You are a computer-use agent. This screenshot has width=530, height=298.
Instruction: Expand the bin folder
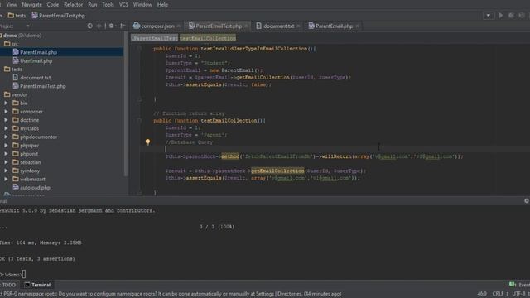(6, 103)
